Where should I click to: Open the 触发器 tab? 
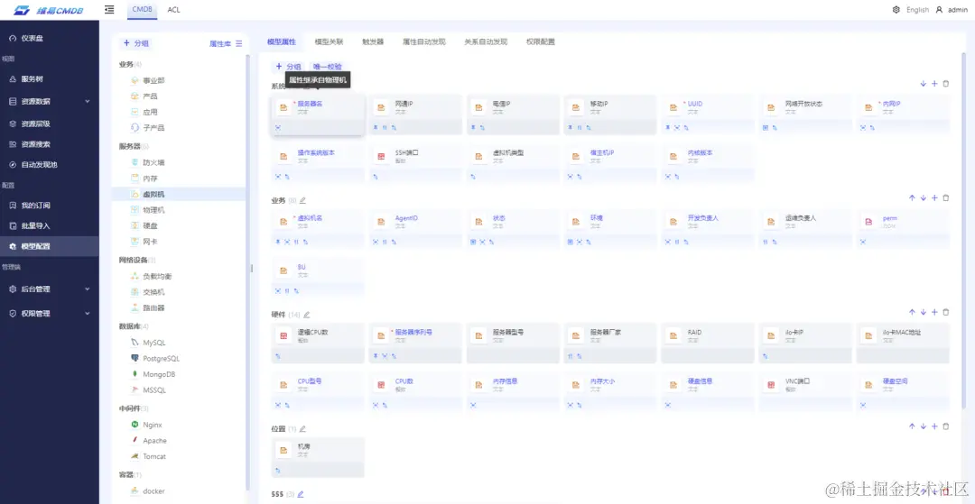pos(373,41)
